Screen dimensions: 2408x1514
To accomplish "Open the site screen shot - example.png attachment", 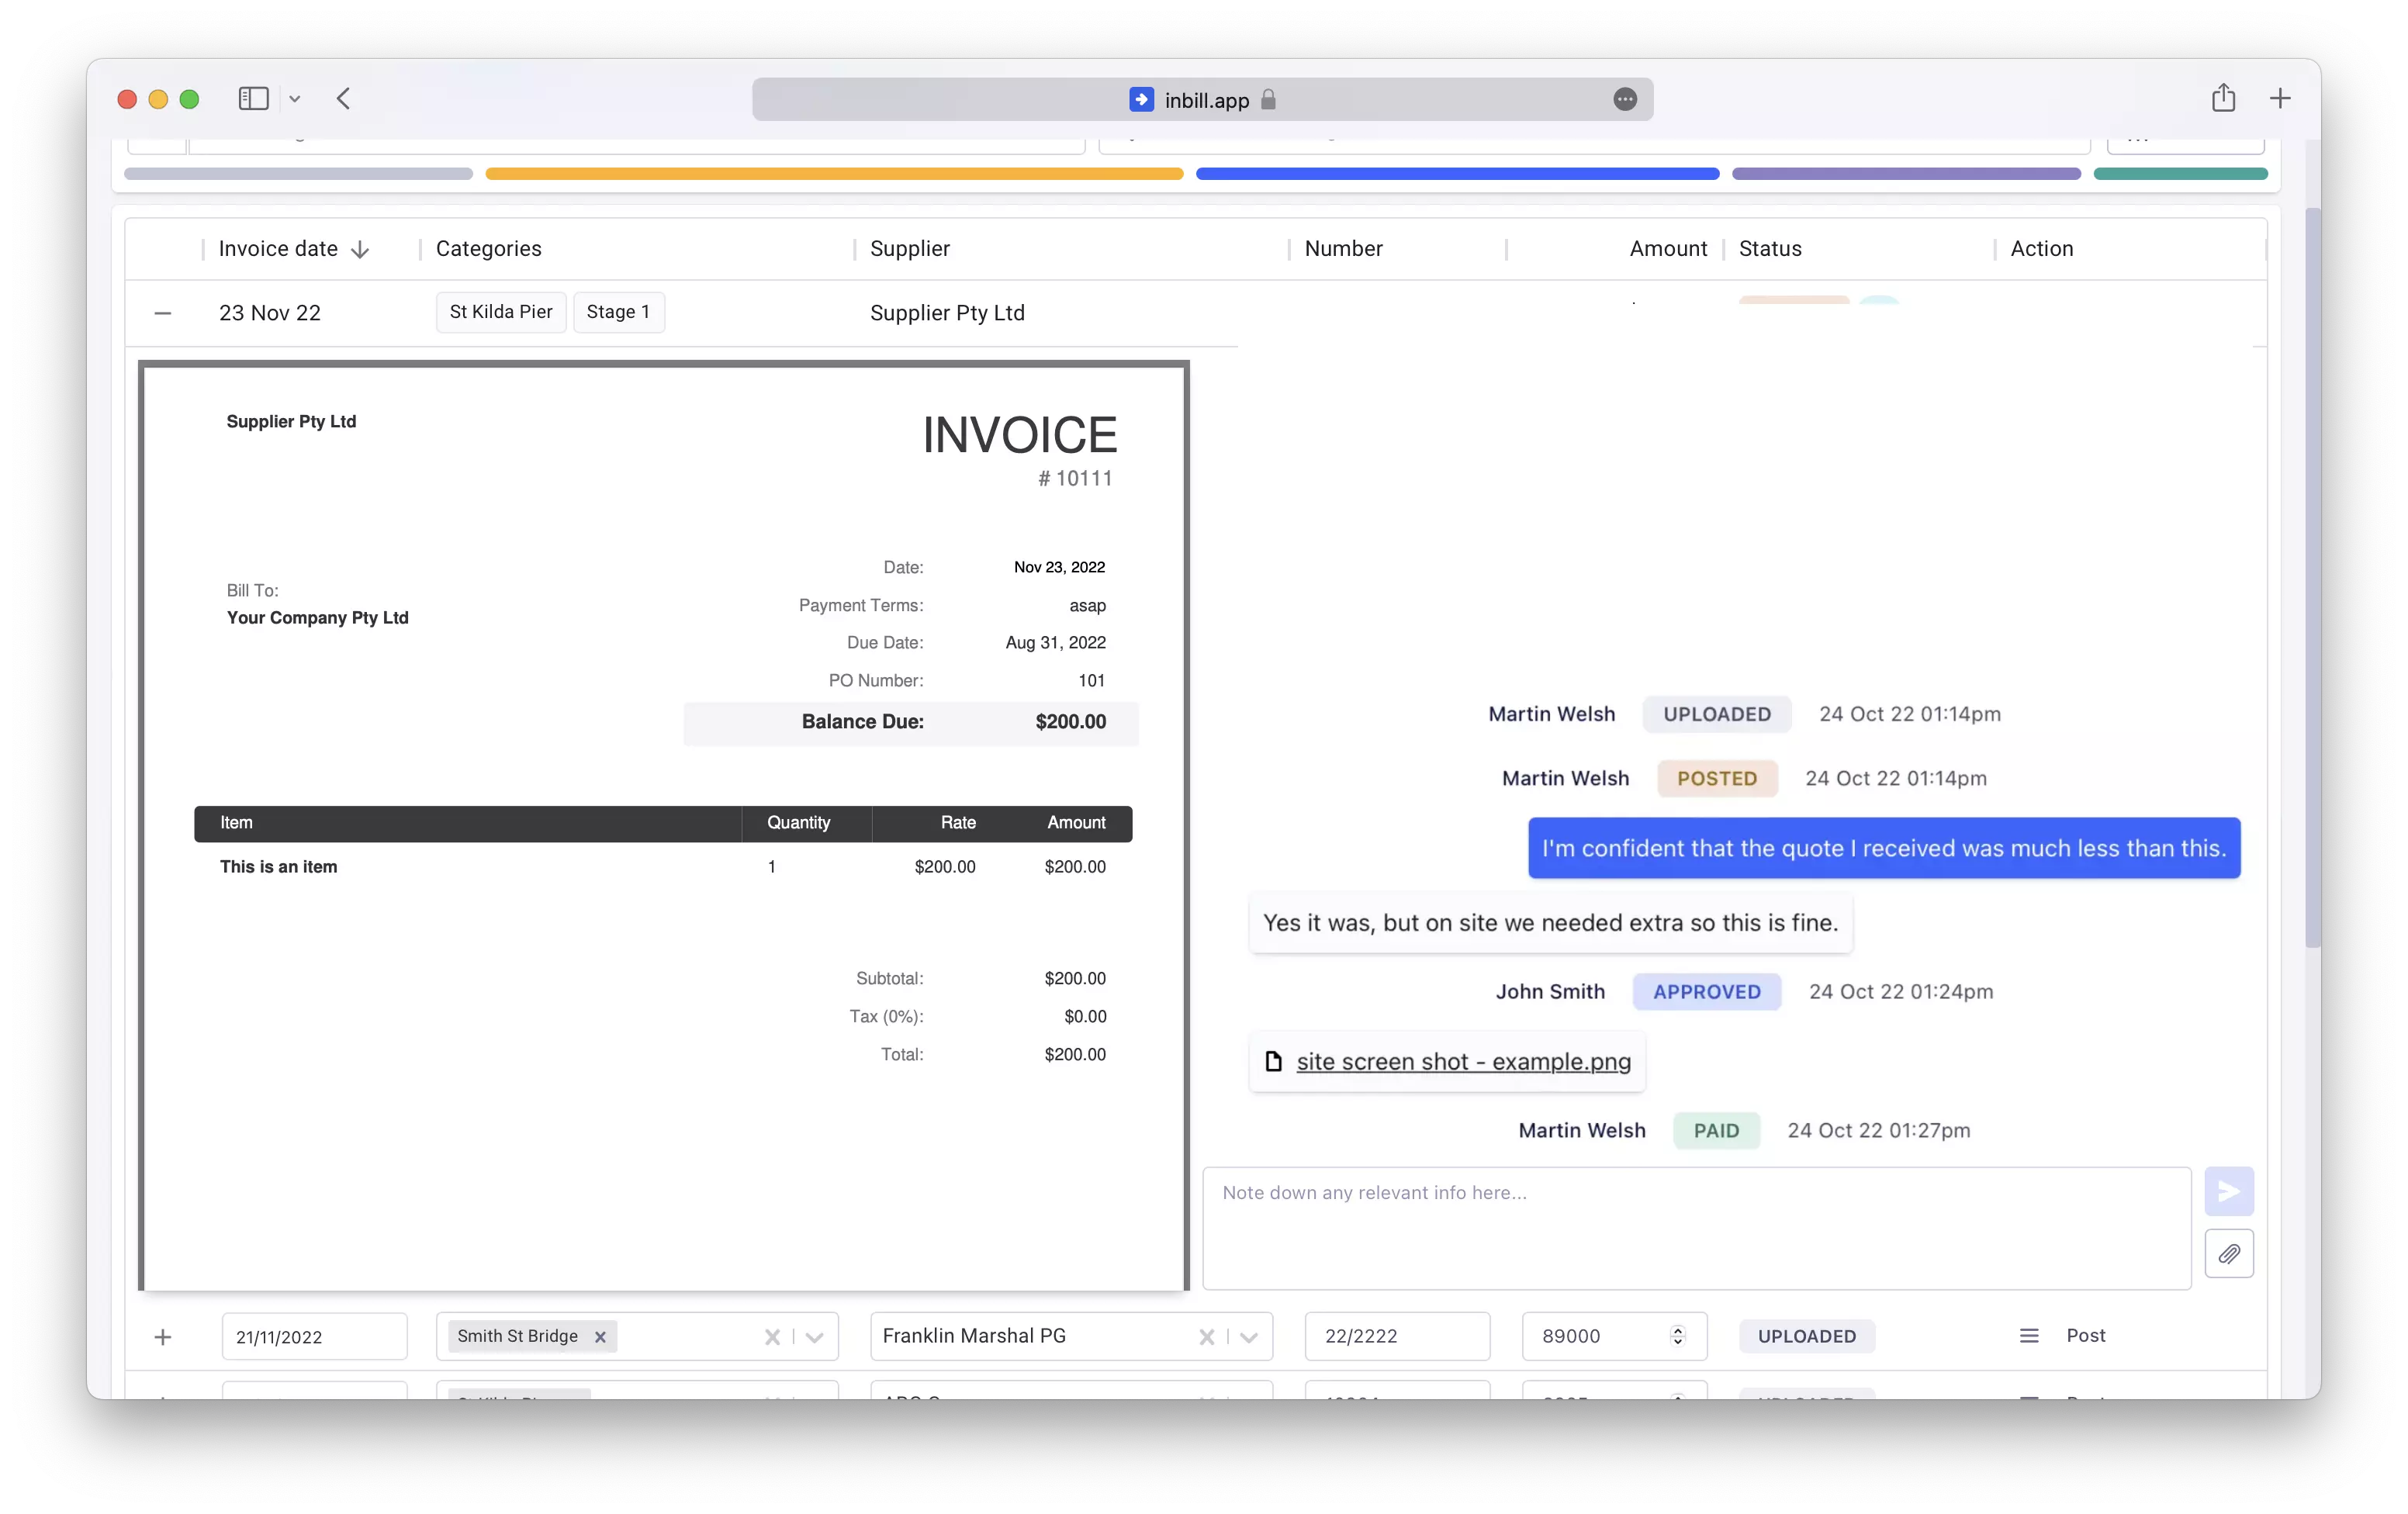I will [x=1463, y=1061].
